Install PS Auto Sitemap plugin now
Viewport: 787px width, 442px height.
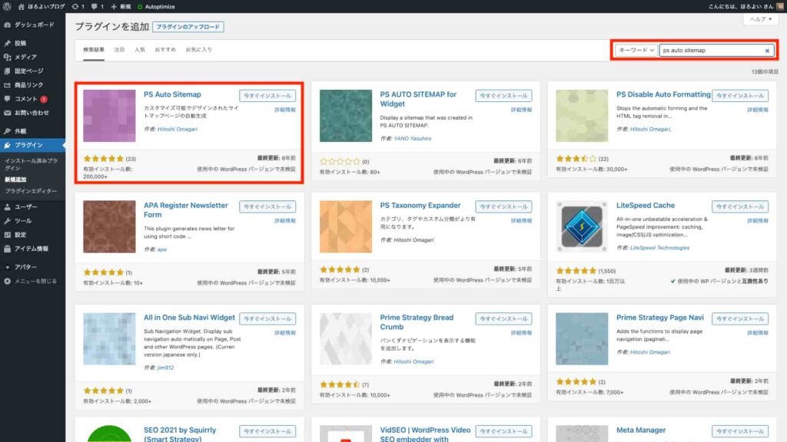coord(267,96)
